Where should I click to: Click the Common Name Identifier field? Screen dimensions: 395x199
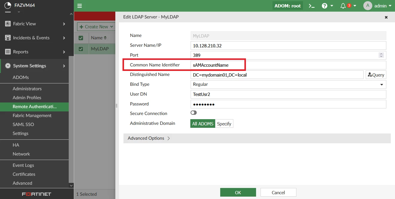[288, 65]
